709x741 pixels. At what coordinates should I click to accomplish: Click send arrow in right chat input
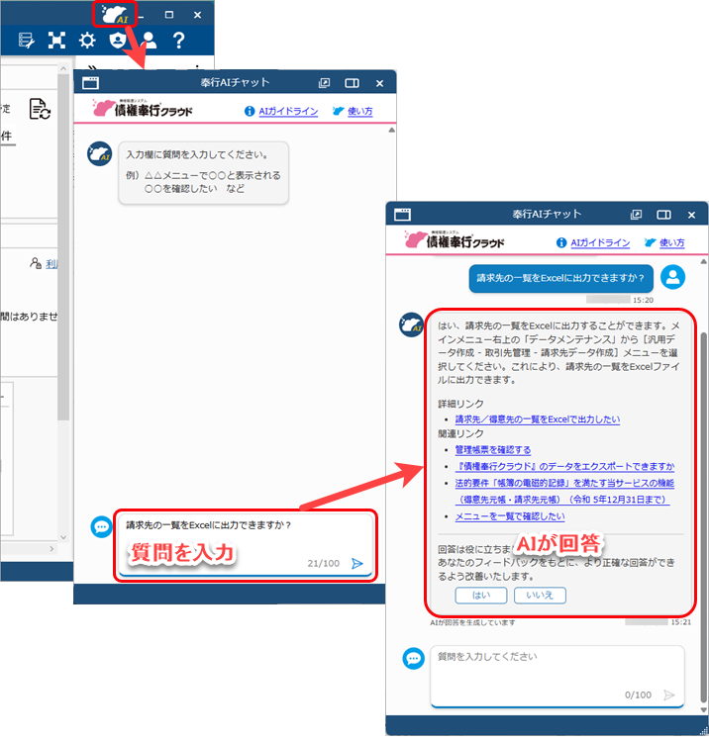pyautogui.click(x=668, y=695)
